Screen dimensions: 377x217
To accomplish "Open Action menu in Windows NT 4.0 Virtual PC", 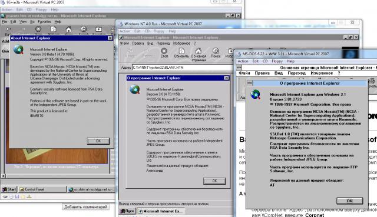I will point(125,31).
